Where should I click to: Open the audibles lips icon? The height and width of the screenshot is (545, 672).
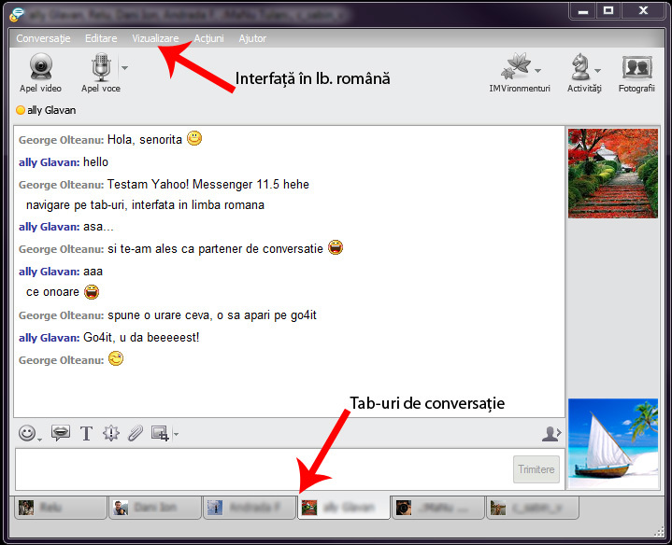pyautogui.click(x=61, y=433)
